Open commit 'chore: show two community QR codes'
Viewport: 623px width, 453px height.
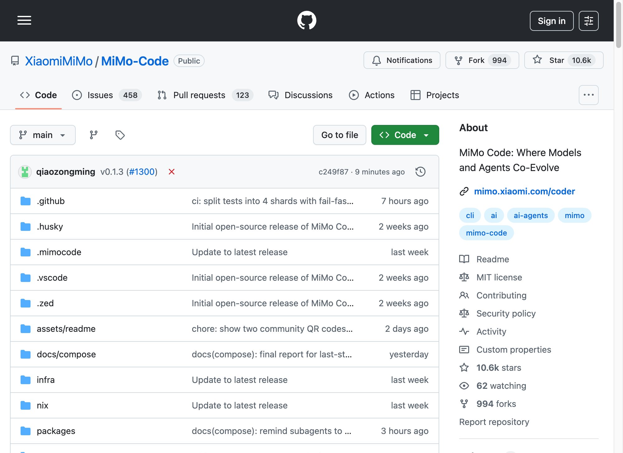[x=272, y=329]
